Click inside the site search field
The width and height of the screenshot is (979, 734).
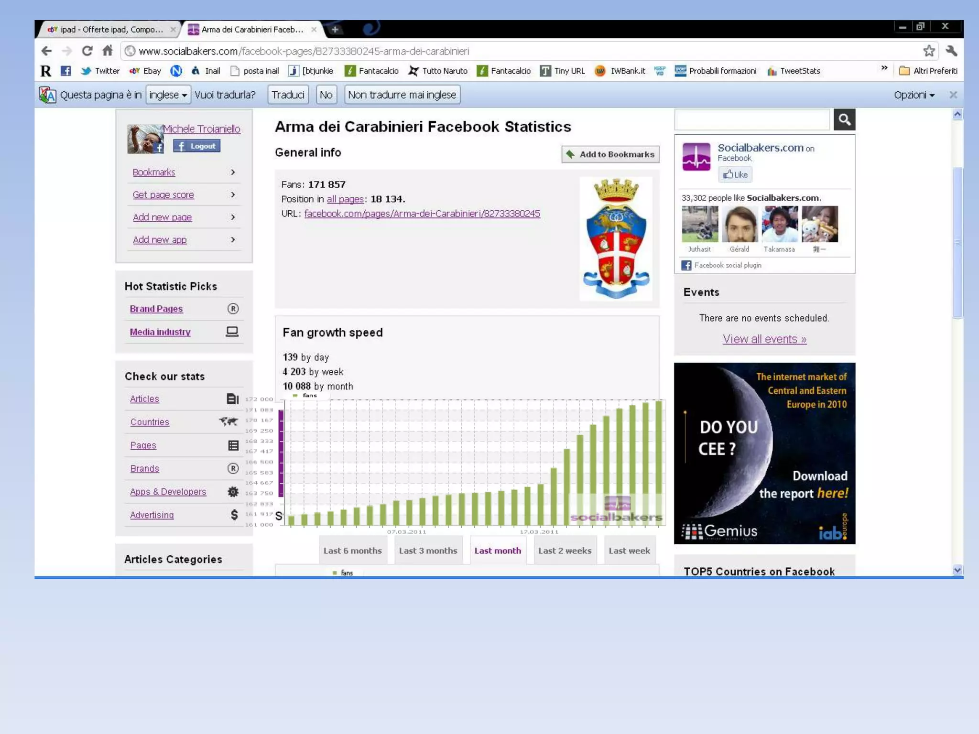click(752, 119)
